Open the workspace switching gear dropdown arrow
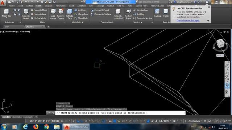The width and height of the screenshot is (232, 130). point(178,121)
